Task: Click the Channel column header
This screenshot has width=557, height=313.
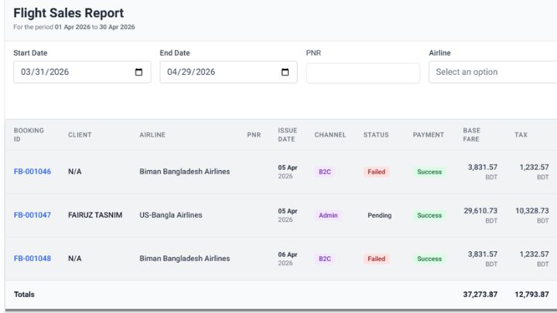Action: pyautogui.click(x=330, y=135)
